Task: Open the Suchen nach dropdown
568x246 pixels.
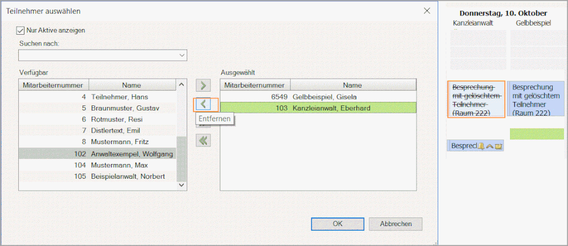Action: point(182,55)
